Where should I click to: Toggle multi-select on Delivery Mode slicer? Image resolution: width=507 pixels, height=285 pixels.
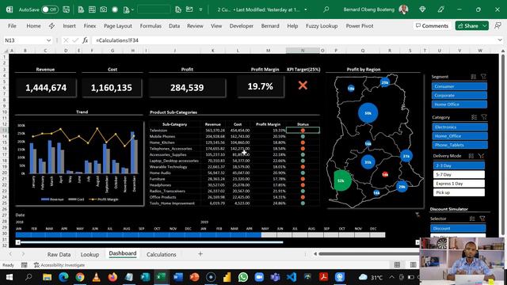(471, 156)
